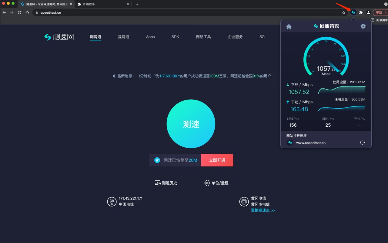
Task: Start test with big 测速 button
Action: coord(191,124)
